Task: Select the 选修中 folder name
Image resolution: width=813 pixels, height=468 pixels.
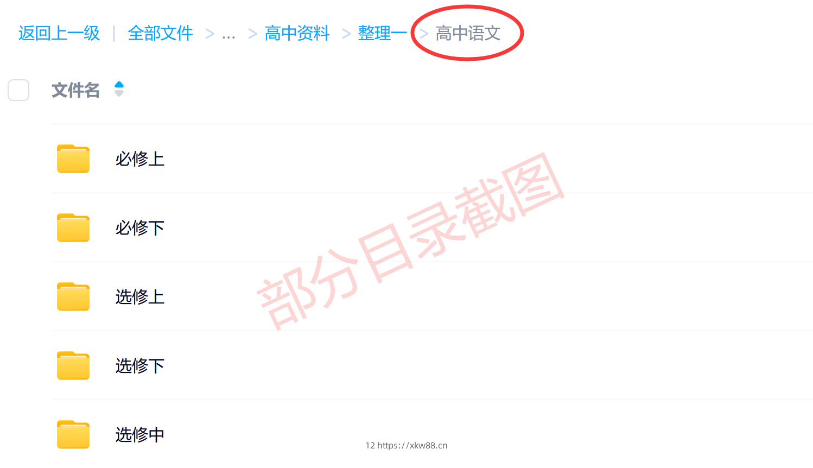Action: (x=140, y=435)
